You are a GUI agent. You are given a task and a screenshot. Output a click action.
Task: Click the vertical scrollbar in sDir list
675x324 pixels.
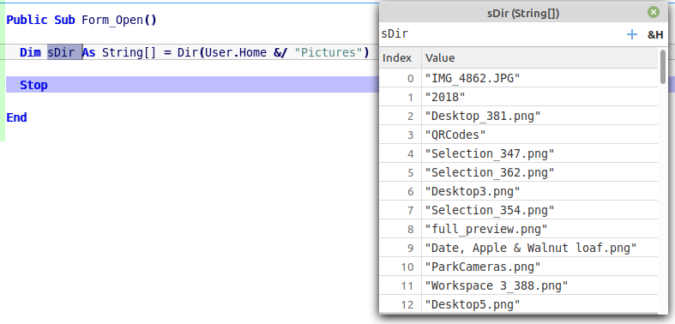(663, 67)
